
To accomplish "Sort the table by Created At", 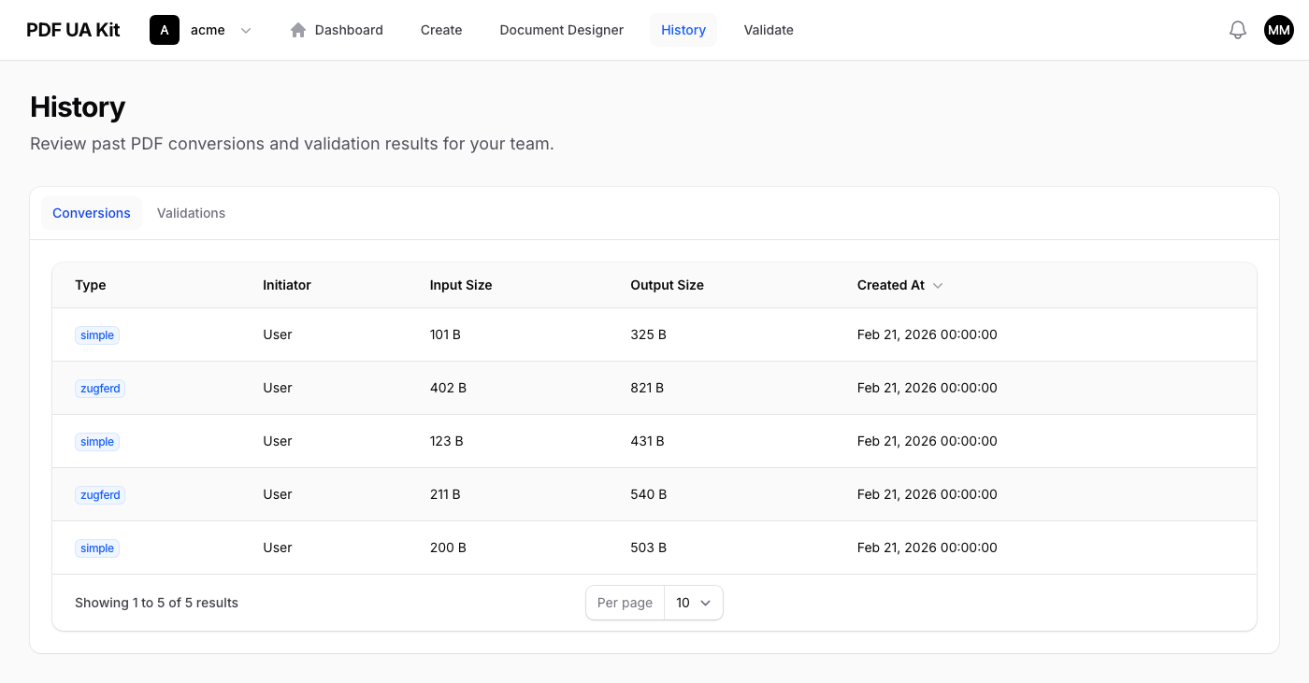I will 889,285.
